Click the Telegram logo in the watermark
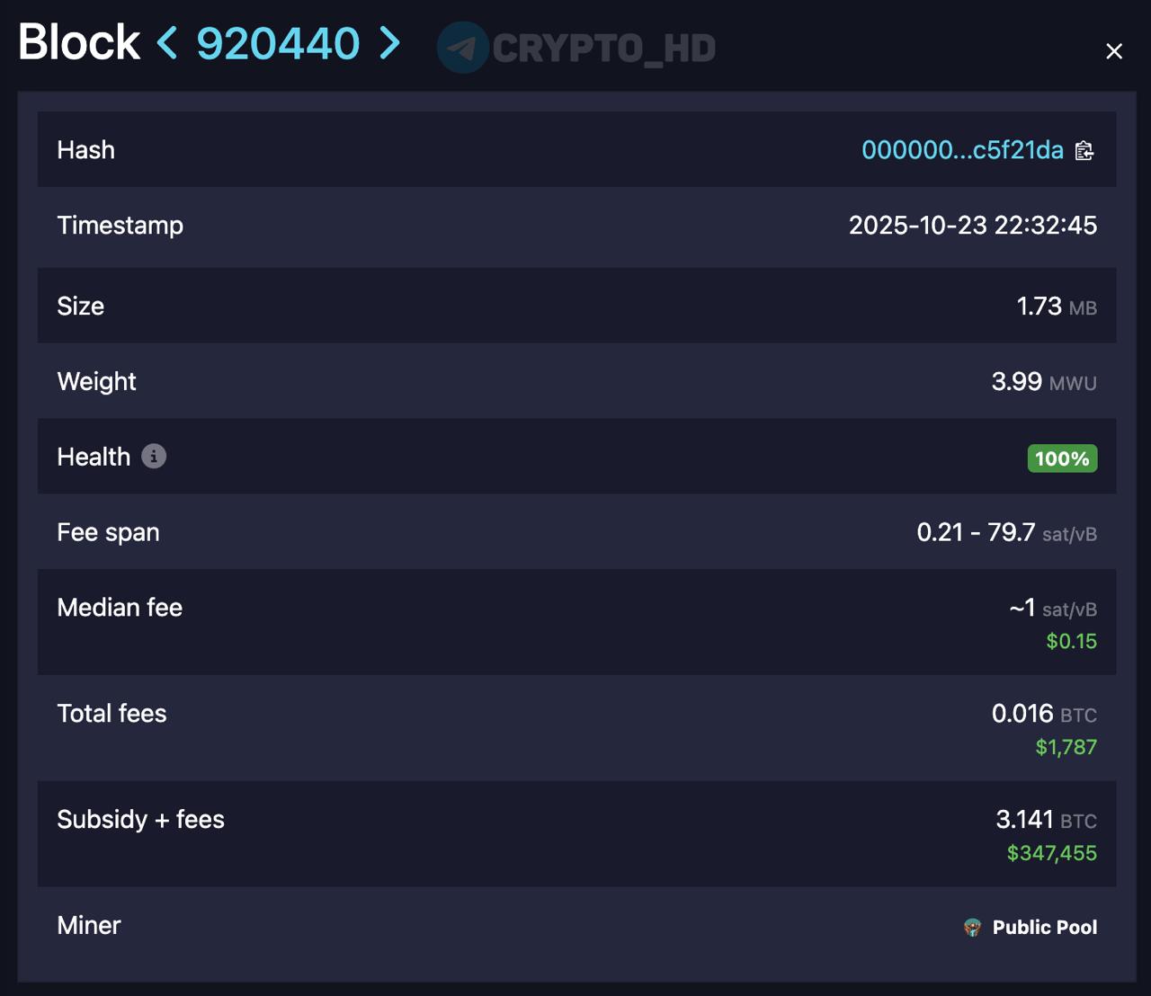Viewport: 1151px width, 996px height. 463,48
